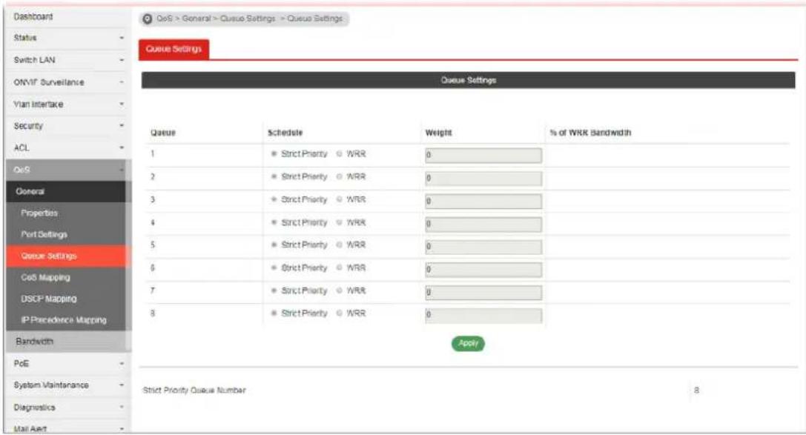Image resolution: width=806 pixels, height=435 pixels.
Task: Select WRR for queue 5
Action: click(340, 245)
